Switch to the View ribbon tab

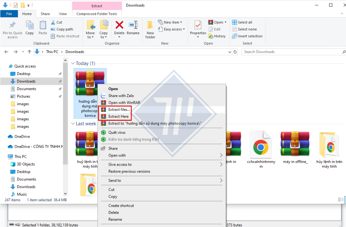63,14
